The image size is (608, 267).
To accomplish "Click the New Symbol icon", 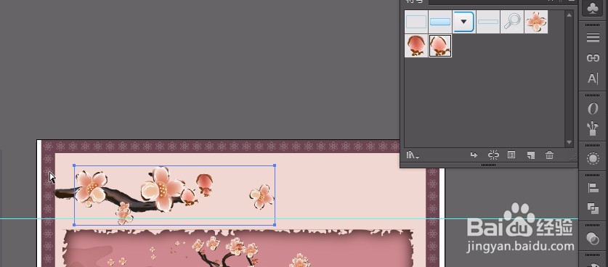I will (531, 155).
